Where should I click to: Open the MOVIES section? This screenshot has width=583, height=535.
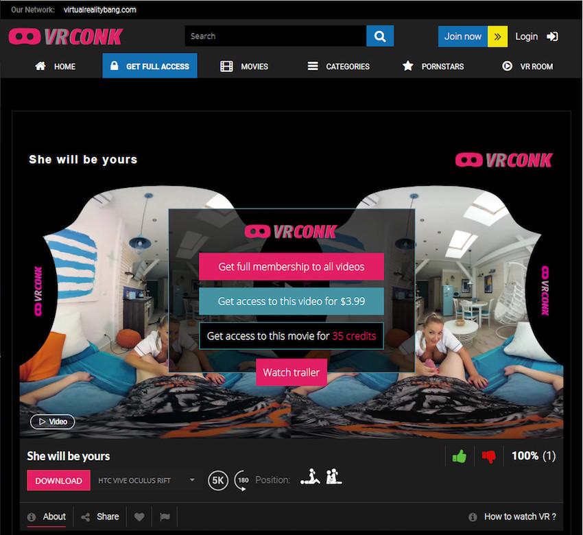[x=244, y=66]
